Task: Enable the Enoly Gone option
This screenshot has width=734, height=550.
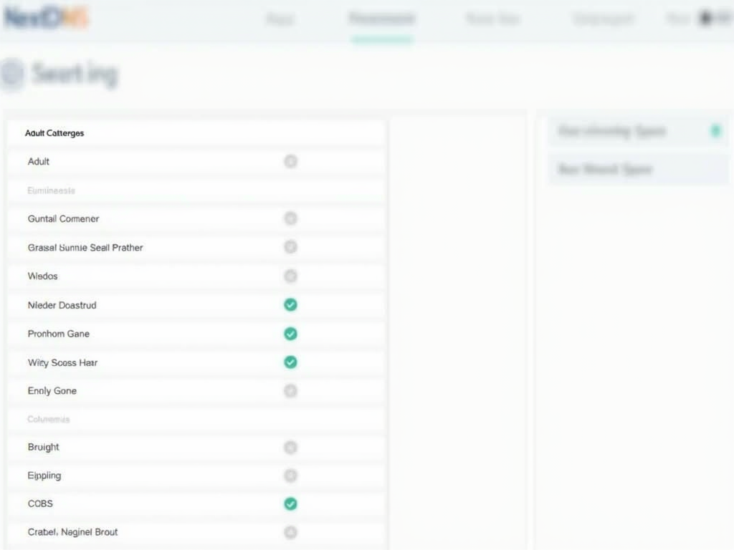Action: point(290,391)
